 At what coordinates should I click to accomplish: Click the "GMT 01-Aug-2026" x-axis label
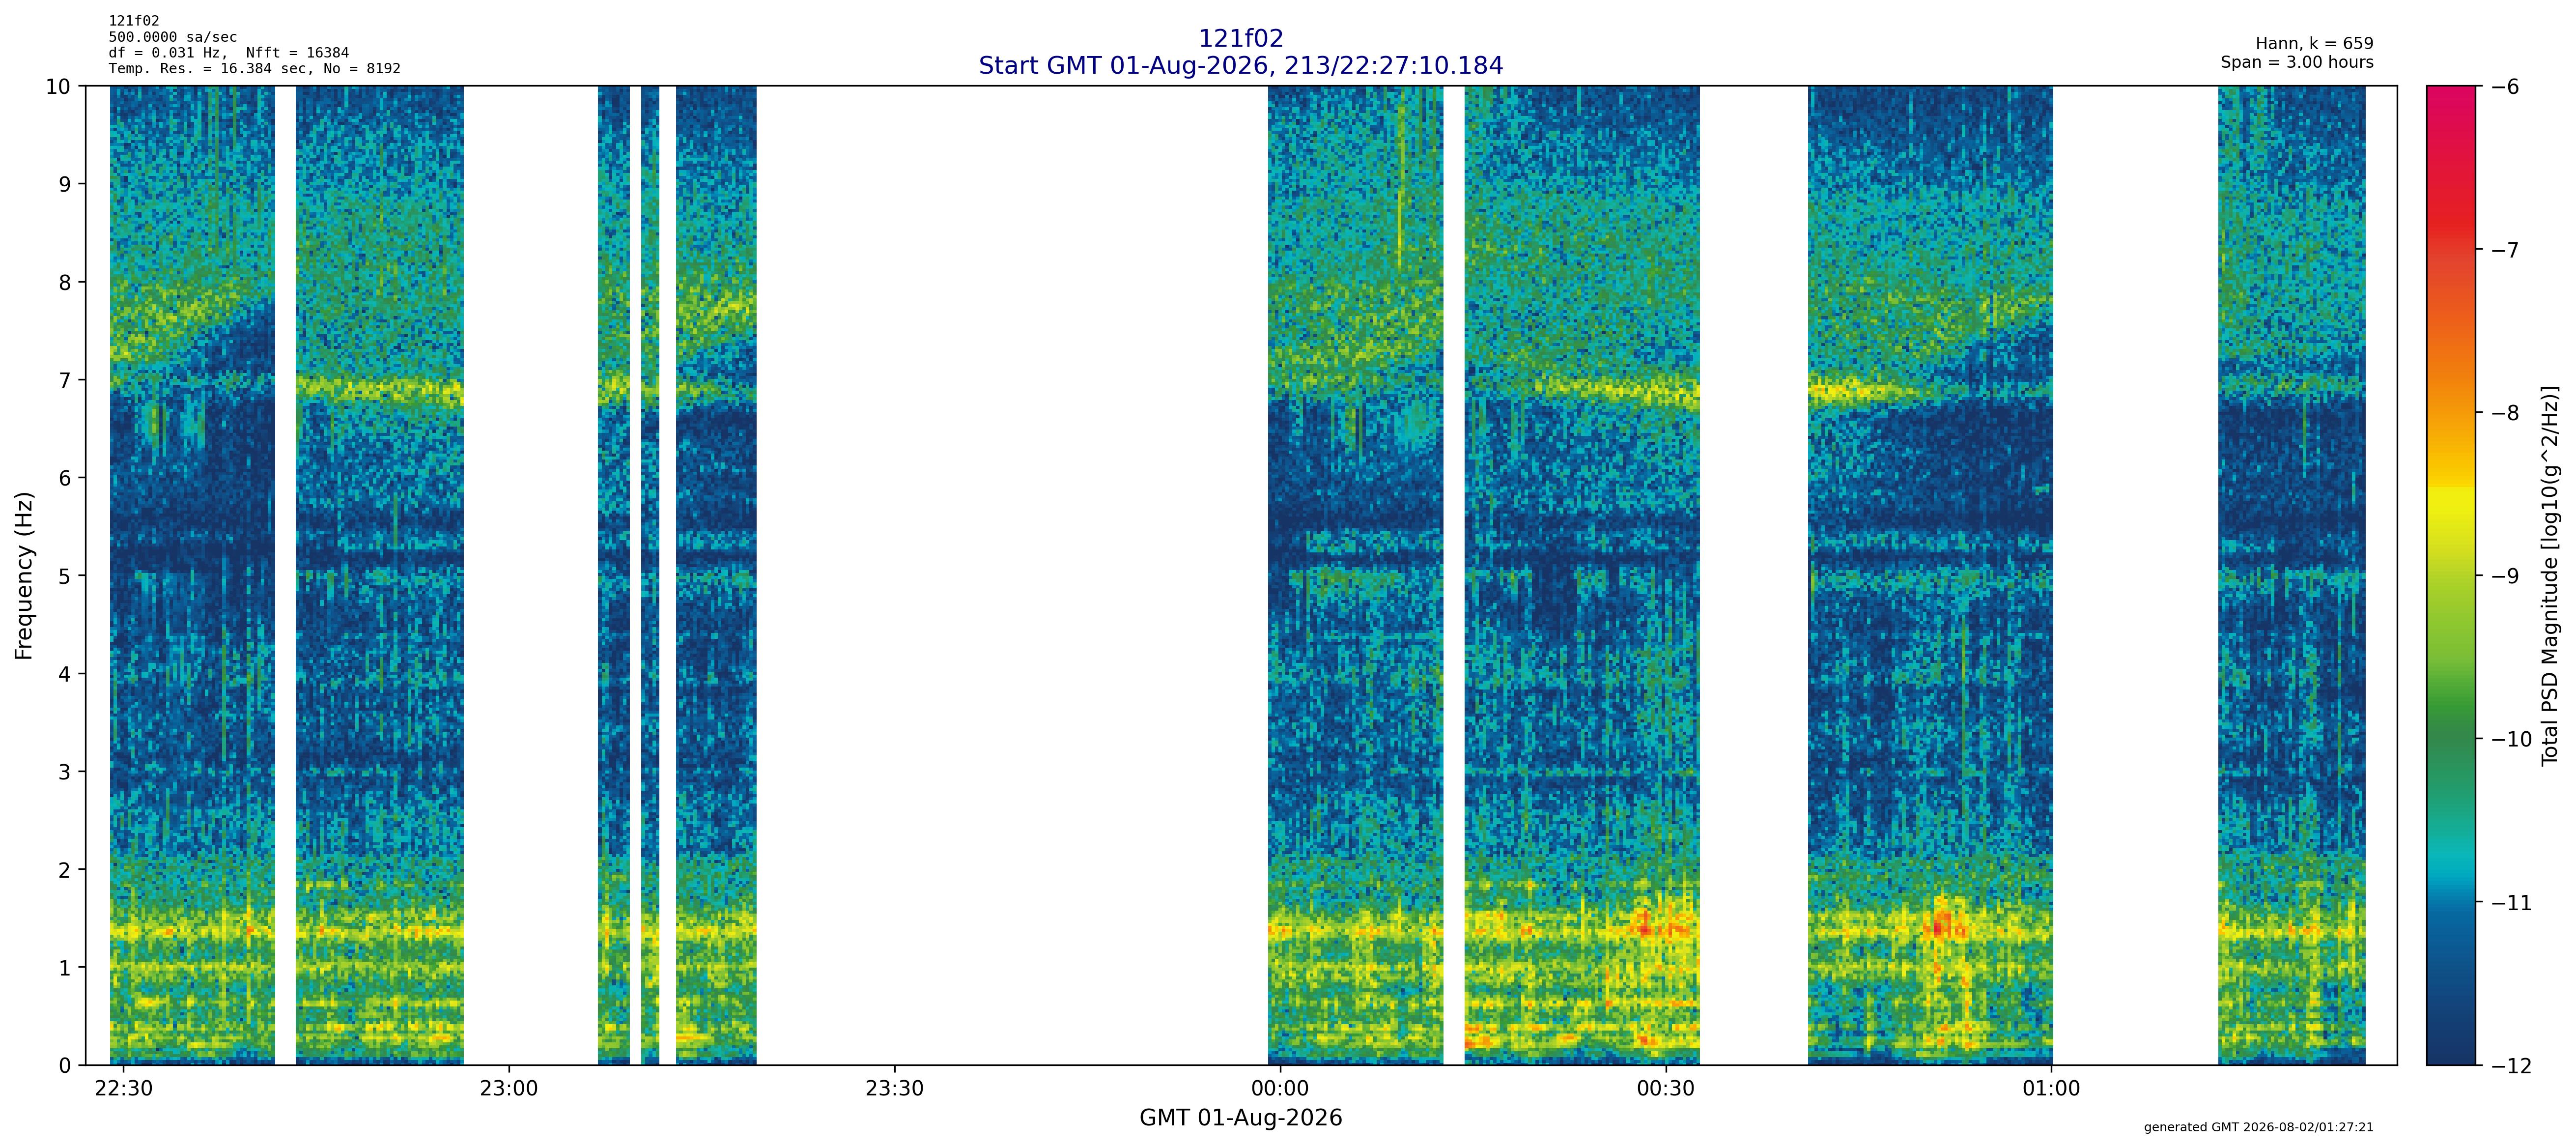coord(1240,1118)
